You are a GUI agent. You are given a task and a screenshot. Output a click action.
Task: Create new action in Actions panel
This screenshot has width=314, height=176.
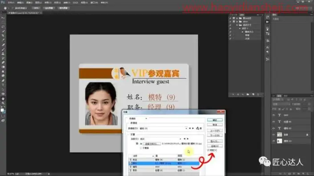tap(253, 94)
